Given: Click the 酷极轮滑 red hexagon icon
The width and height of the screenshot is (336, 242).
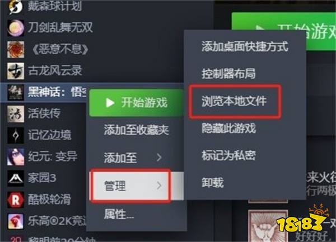Looking at the screenshot, I should 16,200.
